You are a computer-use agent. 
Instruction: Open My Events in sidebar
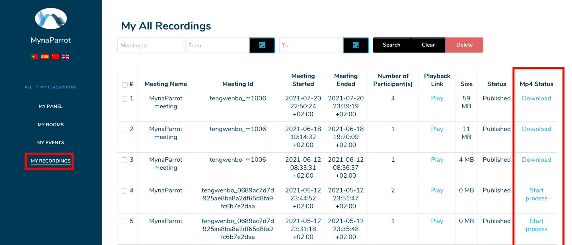(x=51, y=143)
